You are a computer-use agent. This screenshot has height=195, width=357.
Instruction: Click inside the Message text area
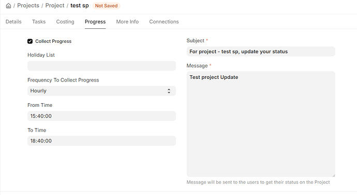coord(261,124)
